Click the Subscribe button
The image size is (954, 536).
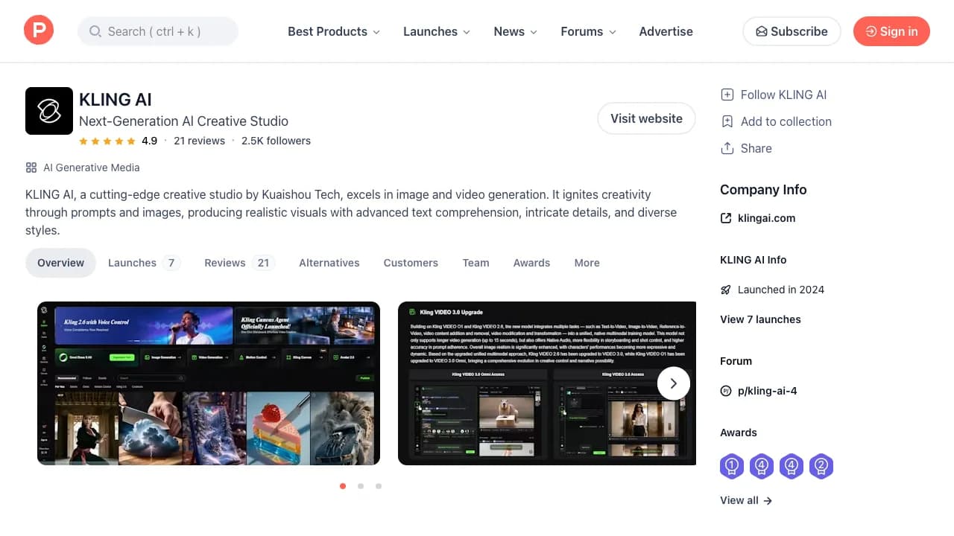pyautogui.click(x=792, y=31)
